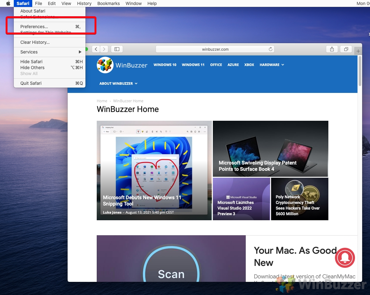Viewport: 370px width, 295px height.
Task: Open the Services submenu
Action: tap(49, 52)
